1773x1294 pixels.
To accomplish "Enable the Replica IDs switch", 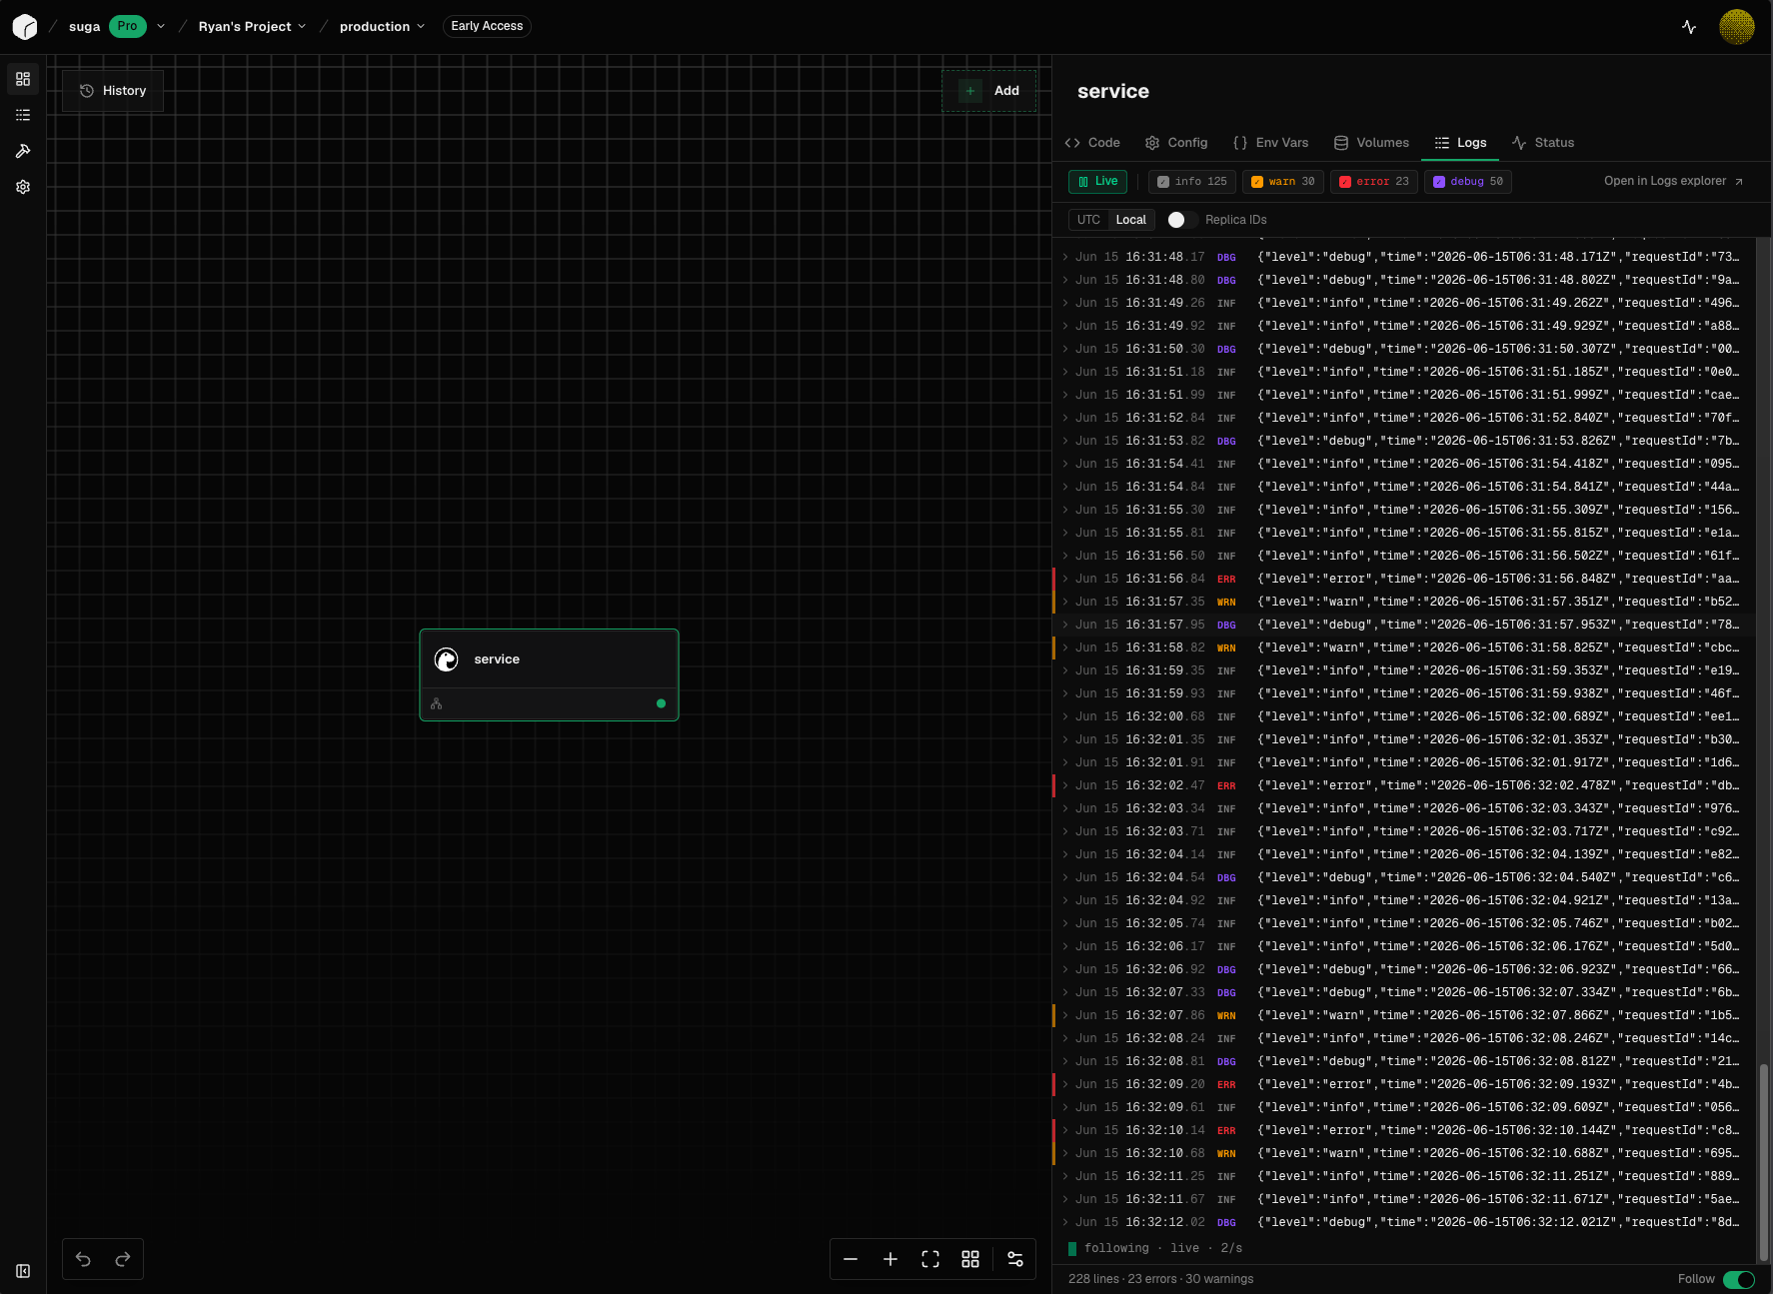I will (1182, 220).
